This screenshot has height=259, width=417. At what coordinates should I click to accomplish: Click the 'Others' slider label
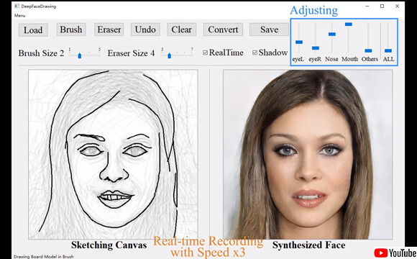coord(370,59)
